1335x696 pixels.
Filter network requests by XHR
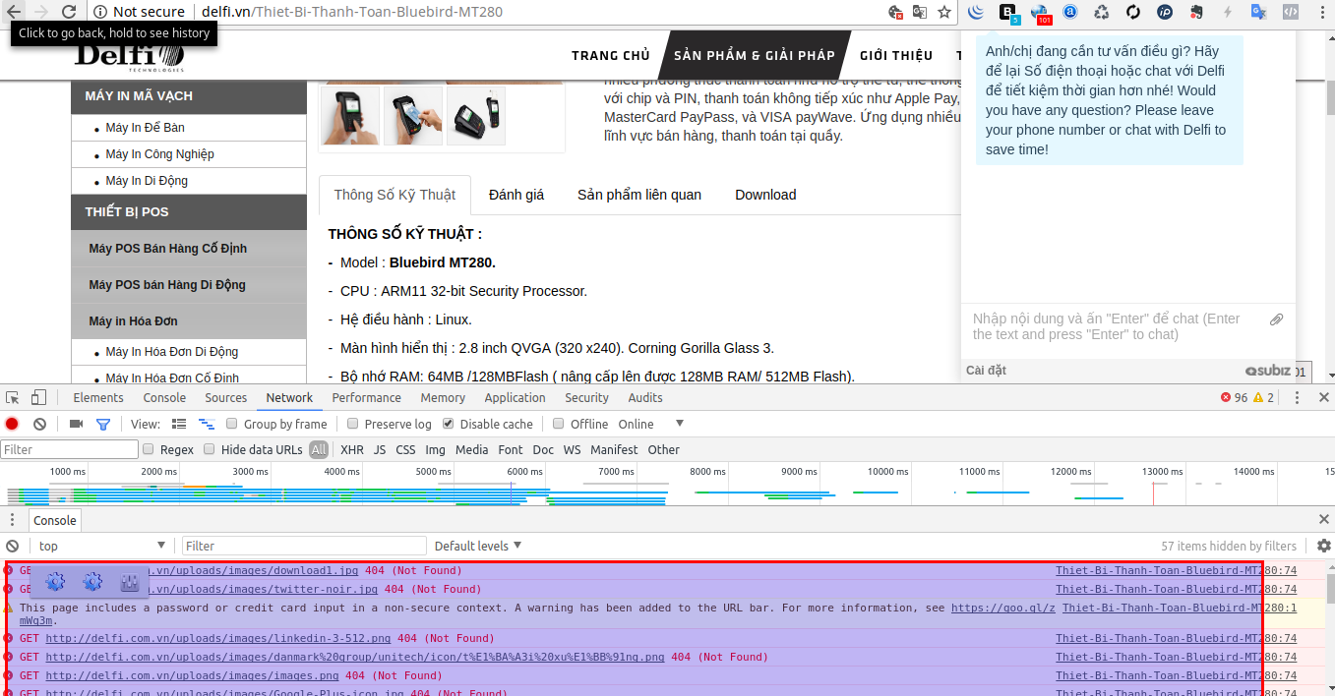coord(352,449)
